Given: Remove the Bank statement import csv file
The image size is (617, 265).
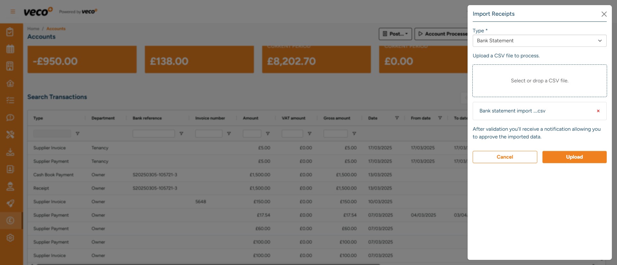Looking at the screenshot, I should coord(598,111).
